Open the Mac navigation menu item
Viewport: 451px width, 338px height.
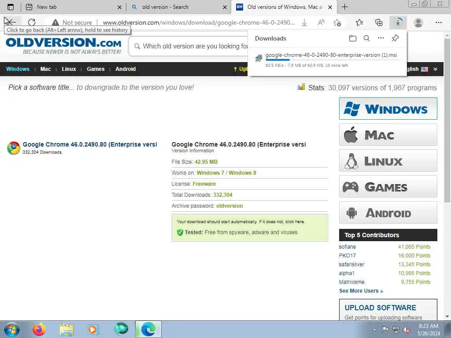(45, 69)
